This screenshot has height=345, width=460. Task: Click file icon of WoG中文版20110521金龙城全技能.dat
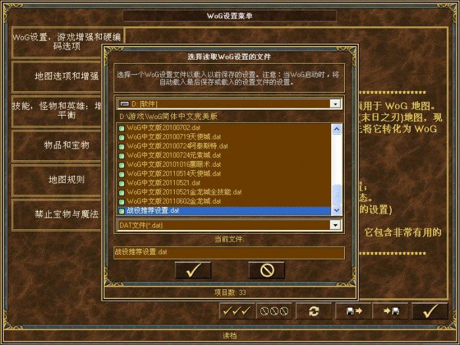[x=122, y=193]
